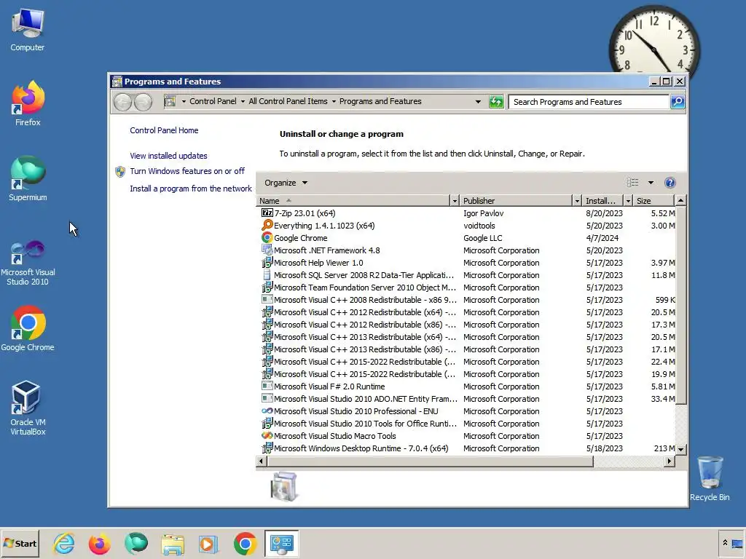The width and height of the screenshot is (746, 559).
Task: Open the Name column filter dropdown
Action: pyautogui.click(x=455, y=201)
